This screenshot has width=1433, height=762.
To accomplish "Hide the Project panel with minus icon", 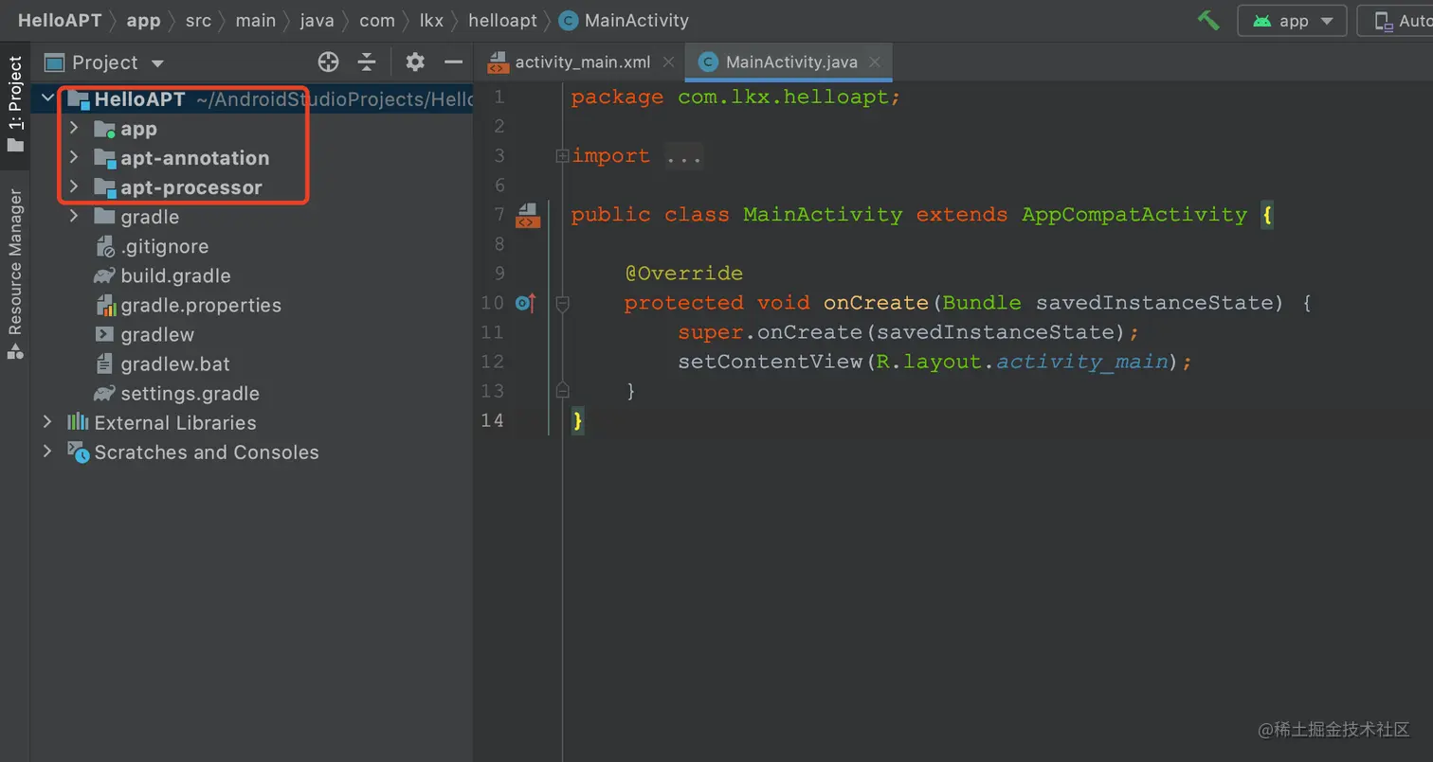I will [453, 62].
